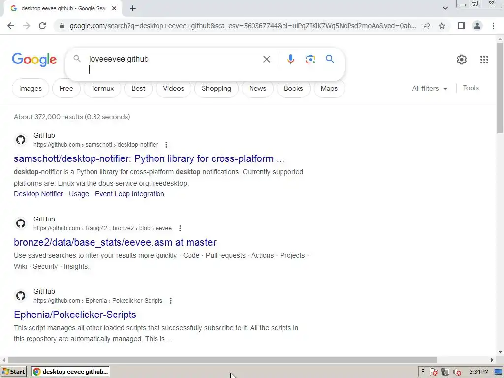504x378 pixels.
Task: Select the Best filter chip
Action: tap(138, 88)
